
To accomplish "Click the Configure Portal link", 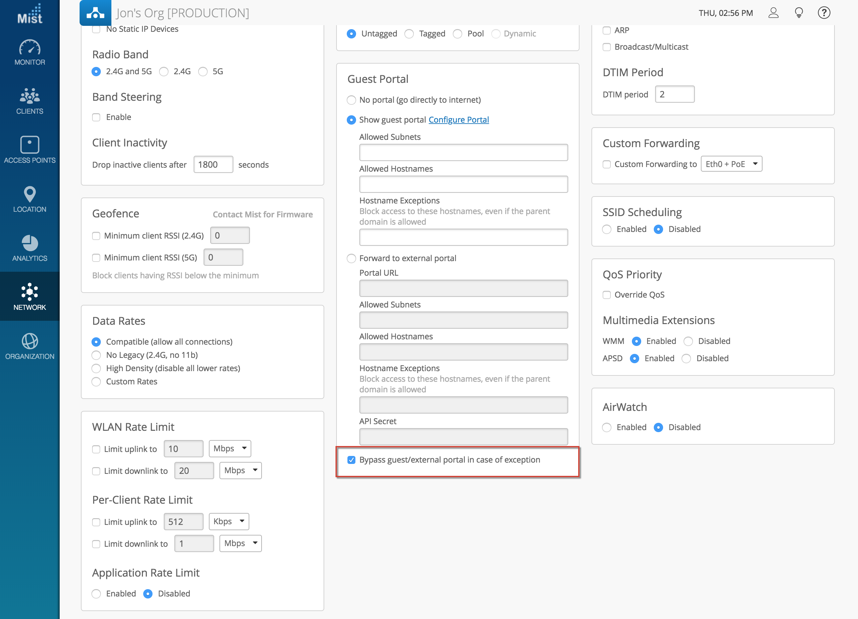I will pyautogui.click(x=459, y=120).
